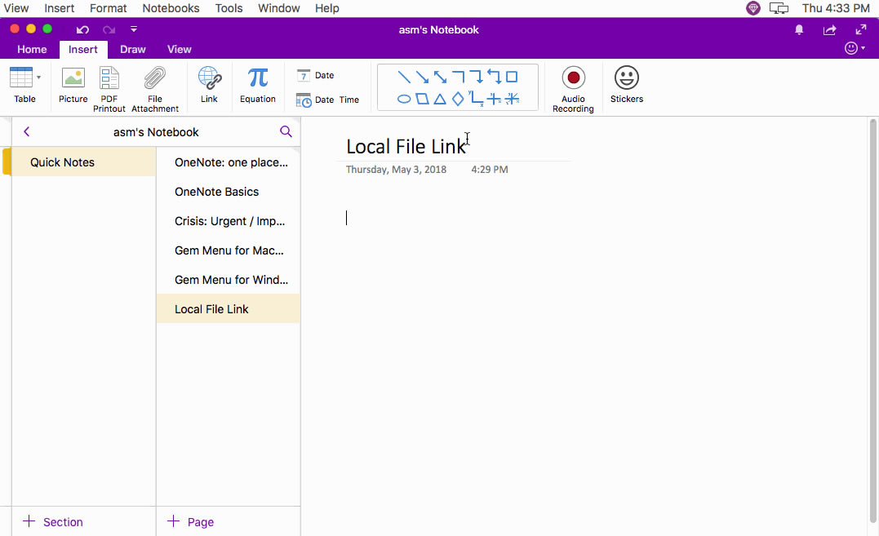Add a new Section
This screenshot has height=536, width=879.
point(53,521)
